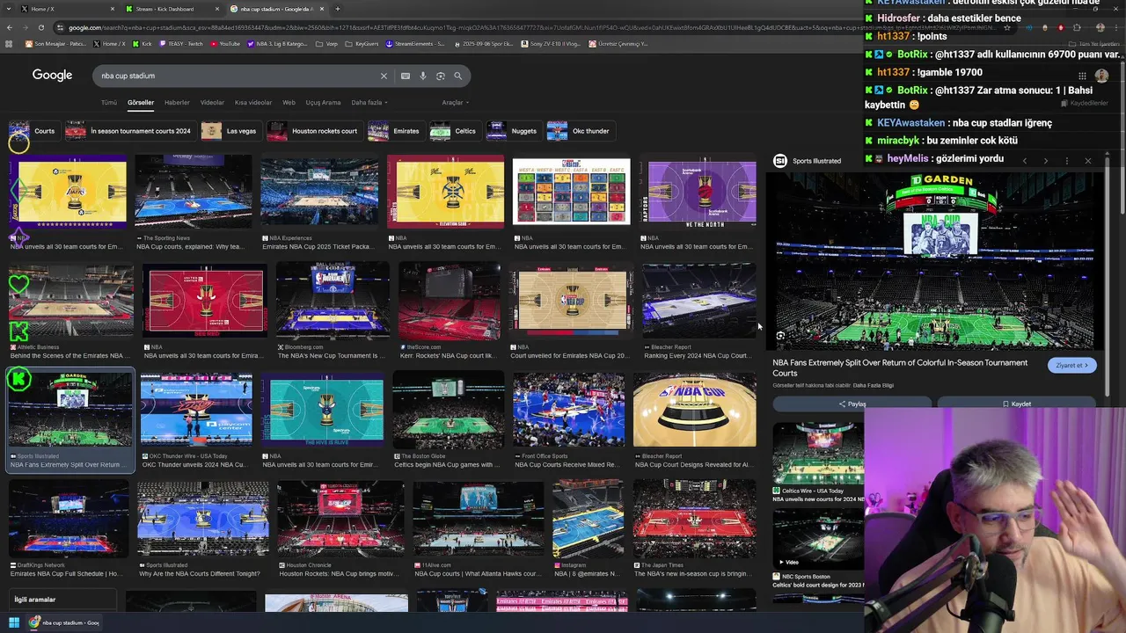Click the Ziyaret et visit button
The width and height of the screenshot is (1126, 633).
pos(1071,365)
